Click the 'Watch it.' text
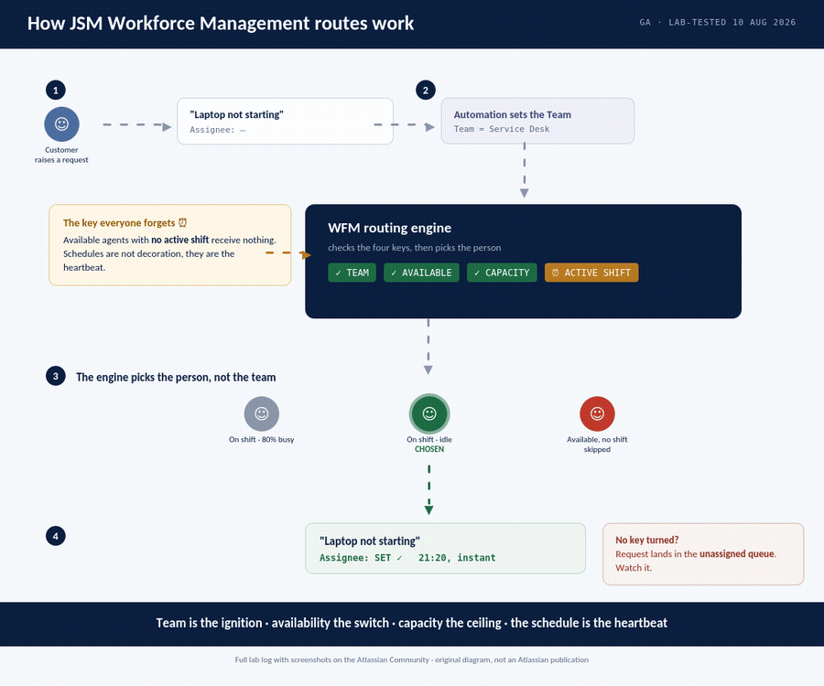Viewport: 824px width, 686px height. tap(634, 567)
